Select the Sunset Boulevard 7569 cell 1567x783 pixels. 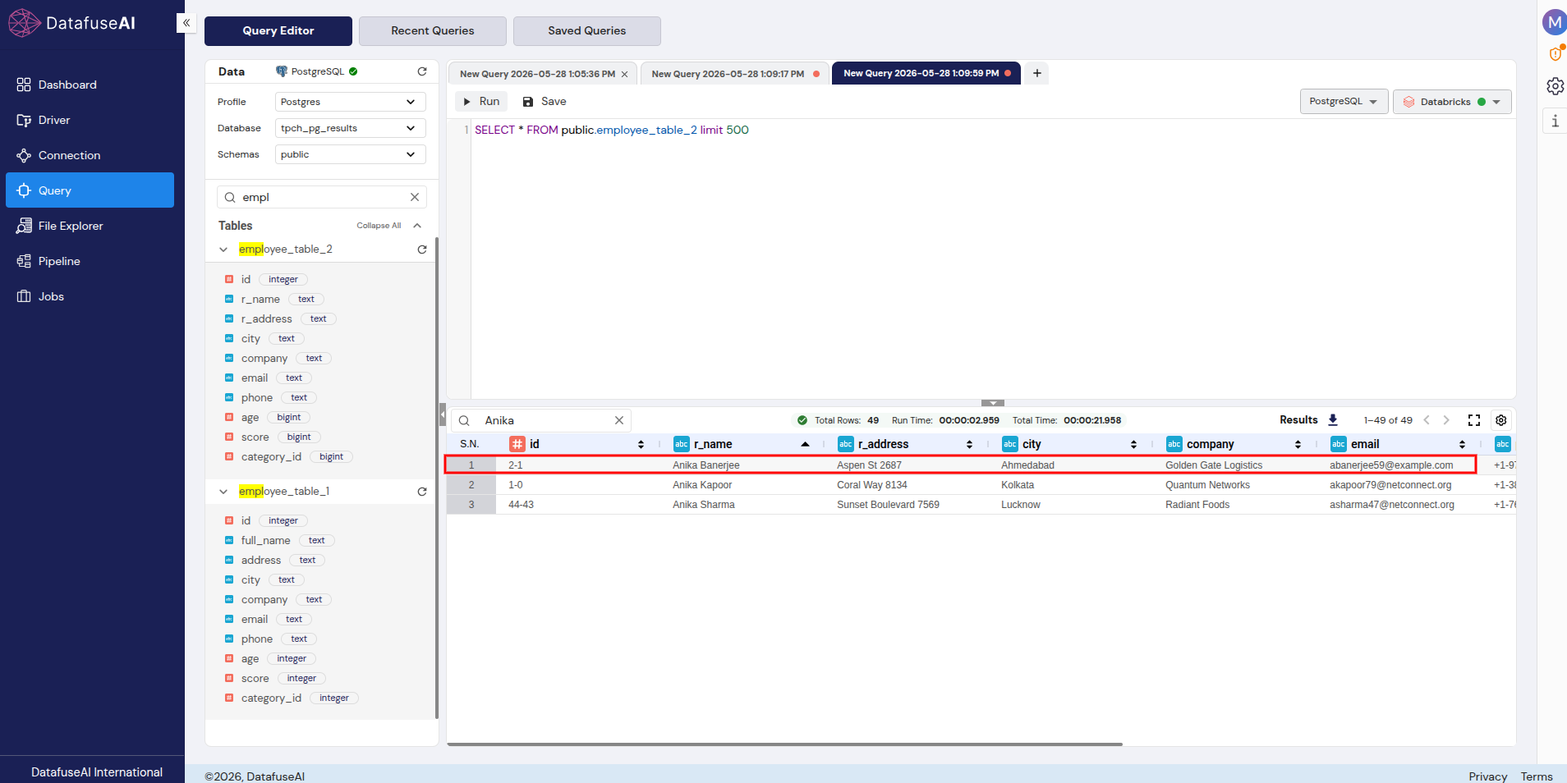pyautogui.click(x=888, y=505)
